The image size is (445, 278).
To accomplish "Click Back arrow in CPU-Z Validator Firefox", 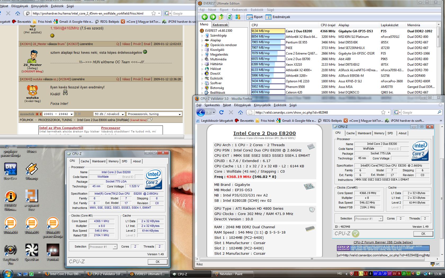I will 201,112.
